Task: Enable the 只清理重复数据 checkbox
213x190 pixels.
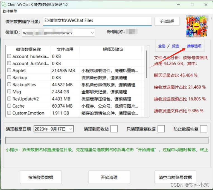Action: coord(161,129)
